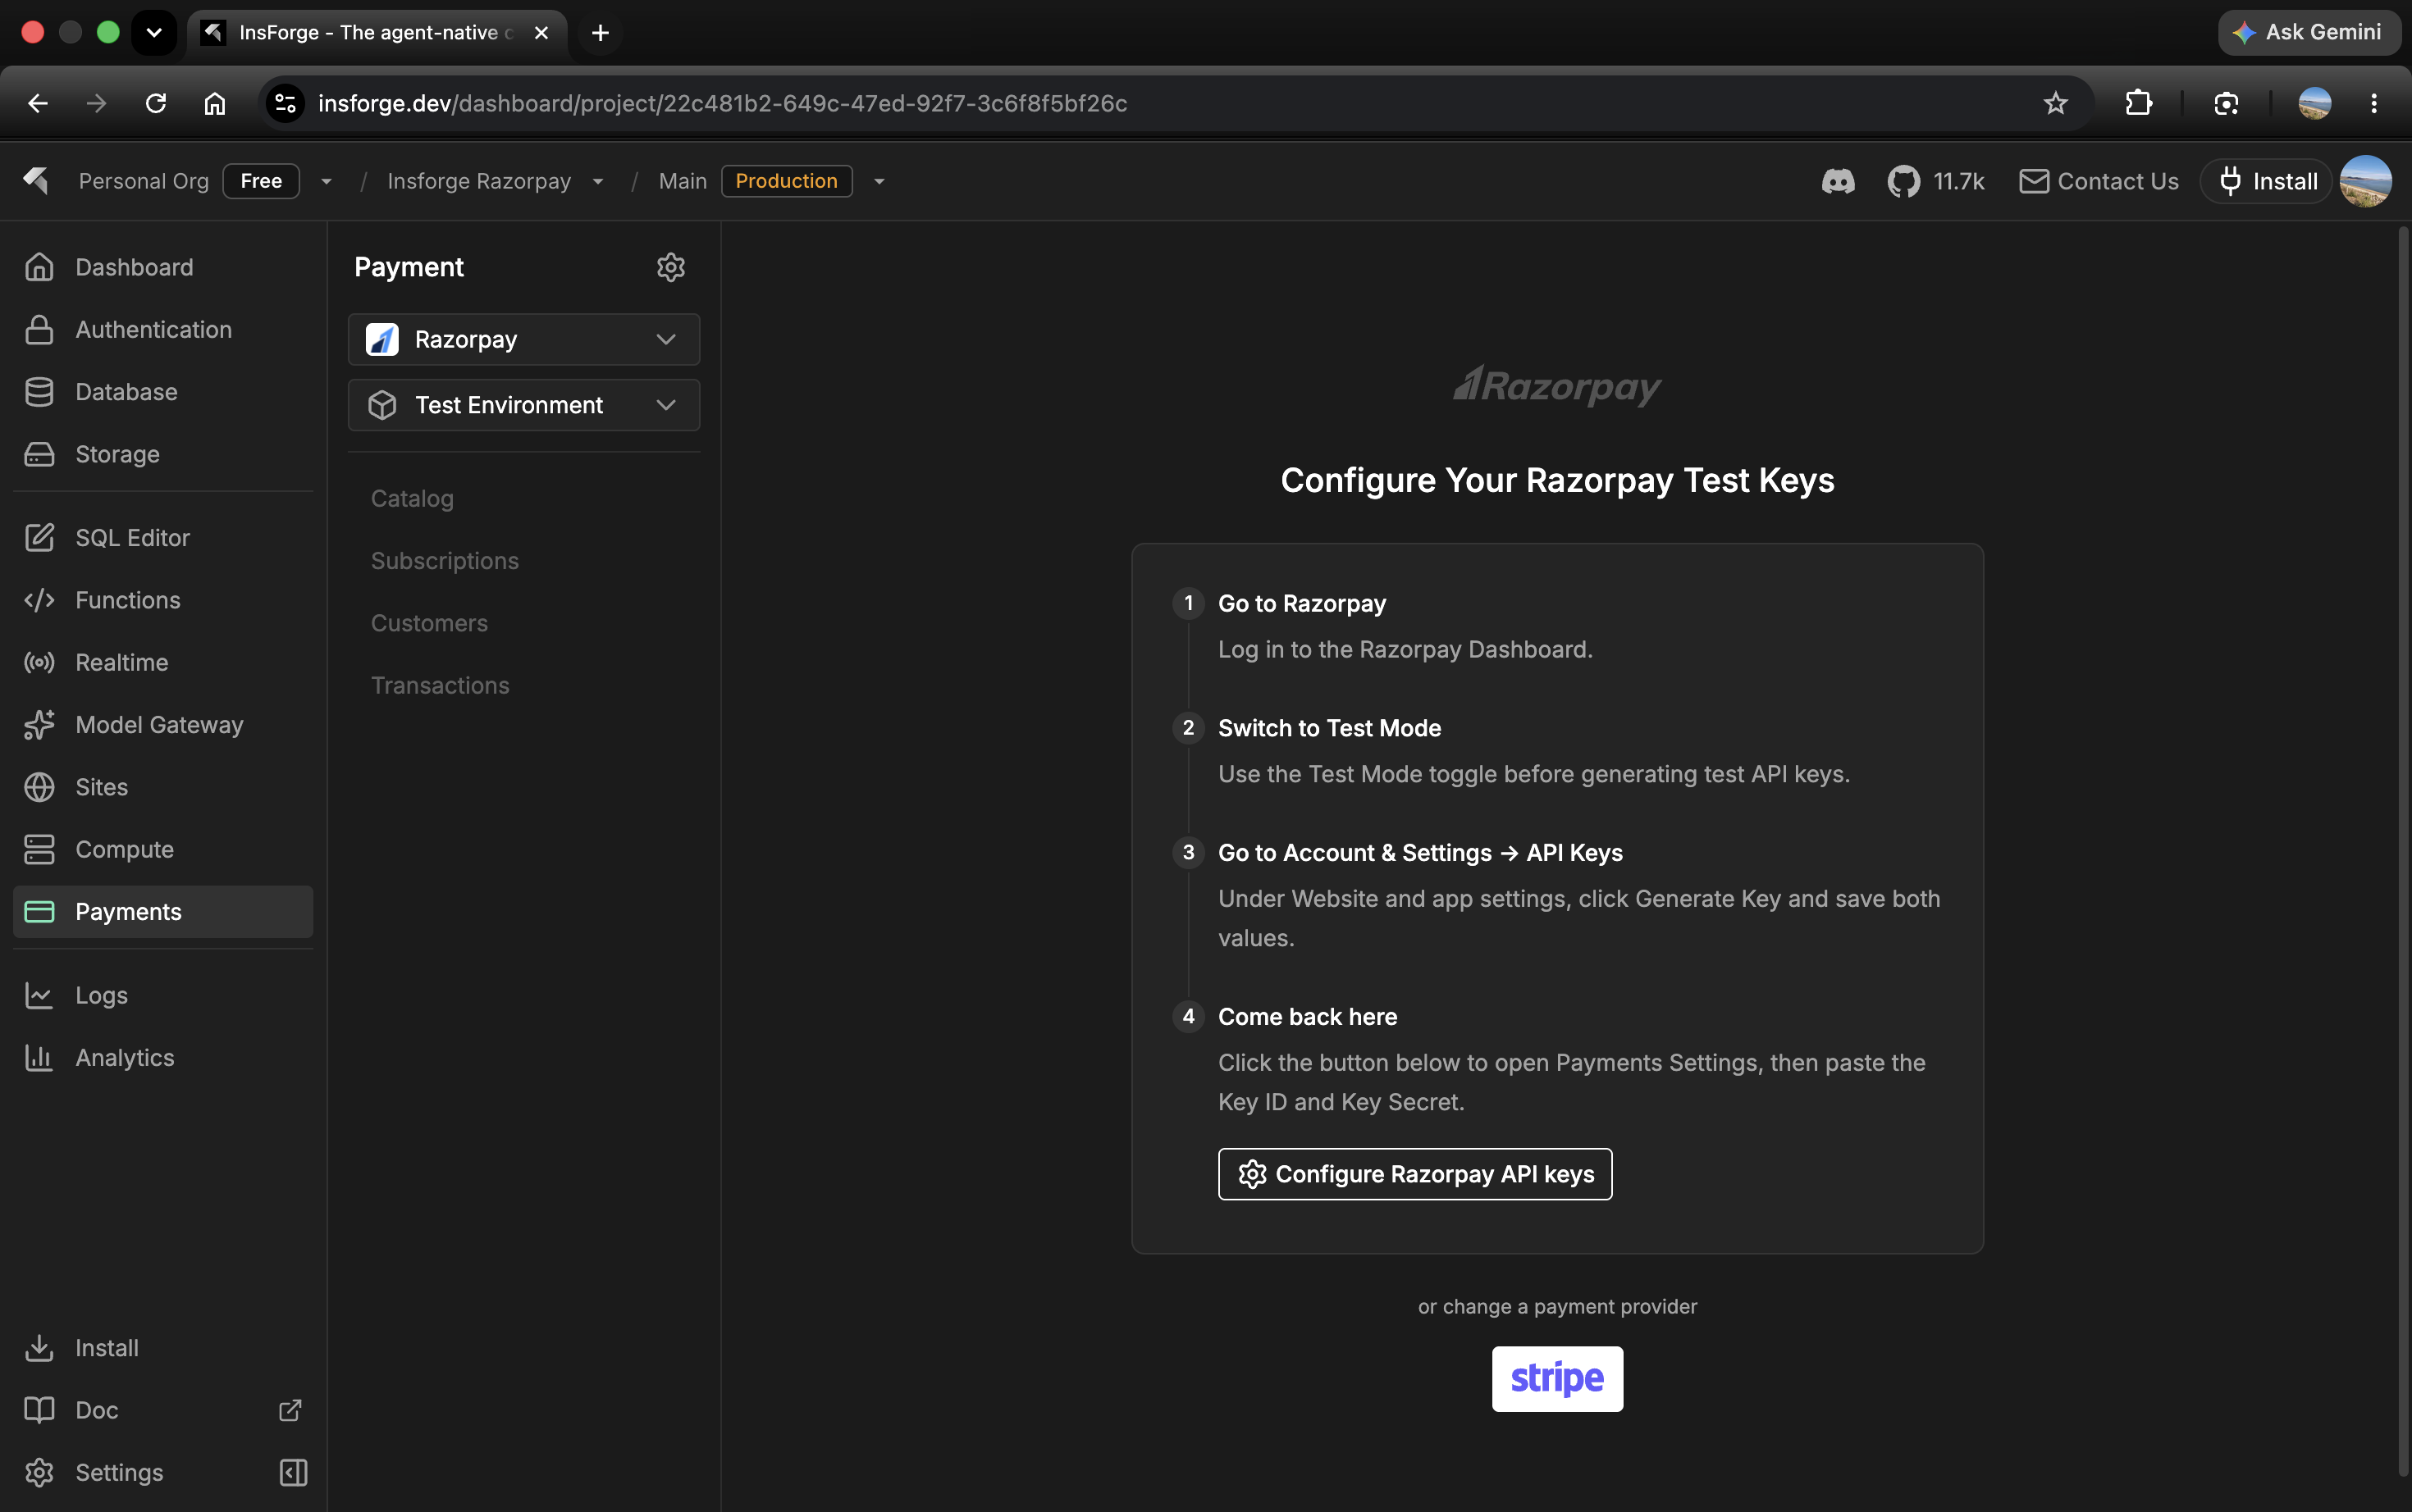This screenshot has width=2412, height=1512.
Task: Switch payment provider to Stripe
Action: point(1558,1378)
